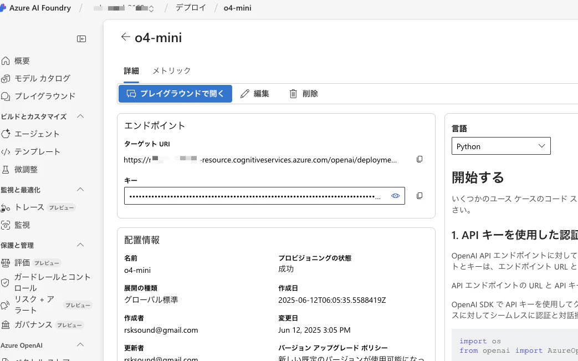
Task: Switch to the メトリック tab
Action: (x=172, y=71)
